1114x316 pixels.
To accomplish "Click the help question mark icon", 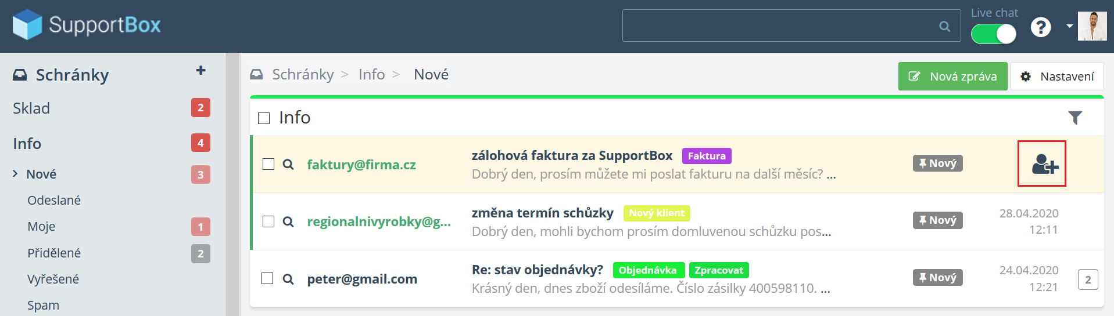I will [x=1040, y=27].
